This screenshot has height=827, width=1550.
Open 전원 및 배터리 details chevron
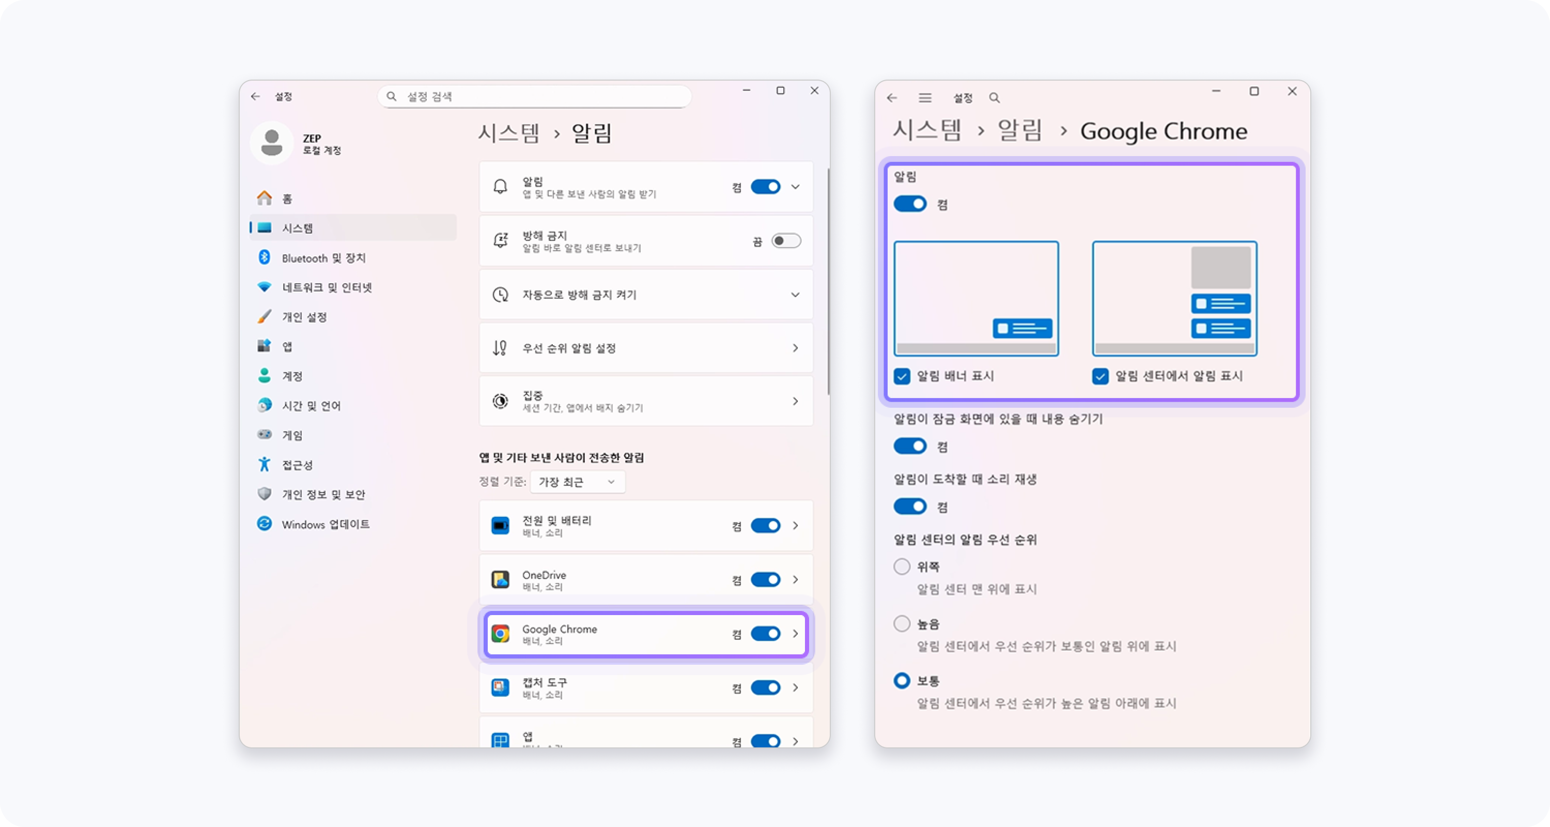click(x=796, y=526)
